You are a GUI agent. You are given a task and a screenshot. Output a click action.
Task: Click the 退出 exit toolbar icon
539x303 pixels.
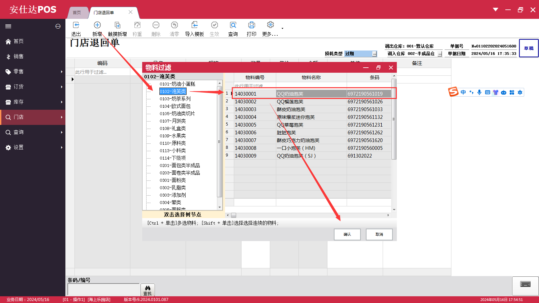76,25
